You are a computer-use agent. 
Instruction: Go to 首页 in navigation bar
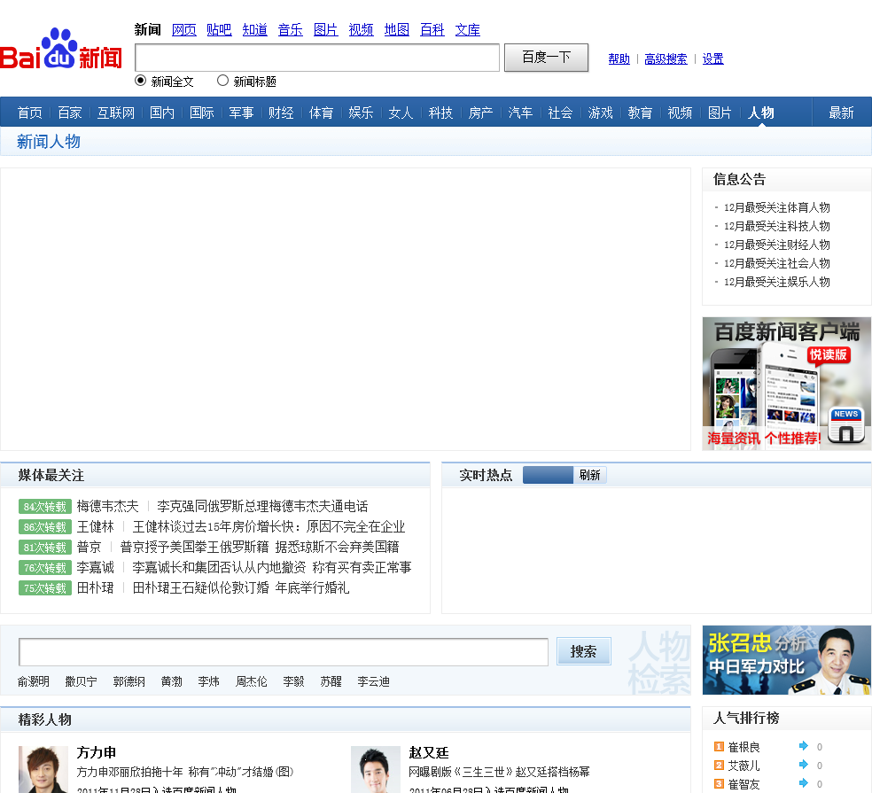(x=30, y=113)
